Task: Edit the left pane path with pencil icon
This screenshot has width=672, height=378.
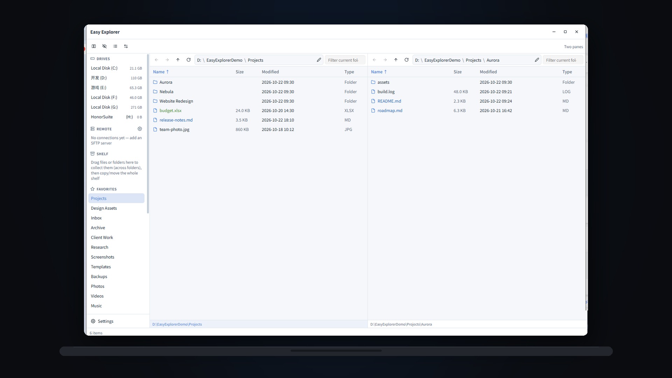Action: (x=319, y=60)
